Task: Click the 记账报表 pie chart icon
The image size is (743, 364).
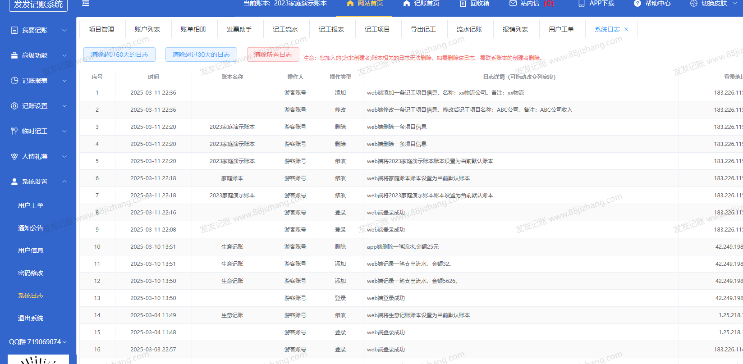Action: (14, 81)
